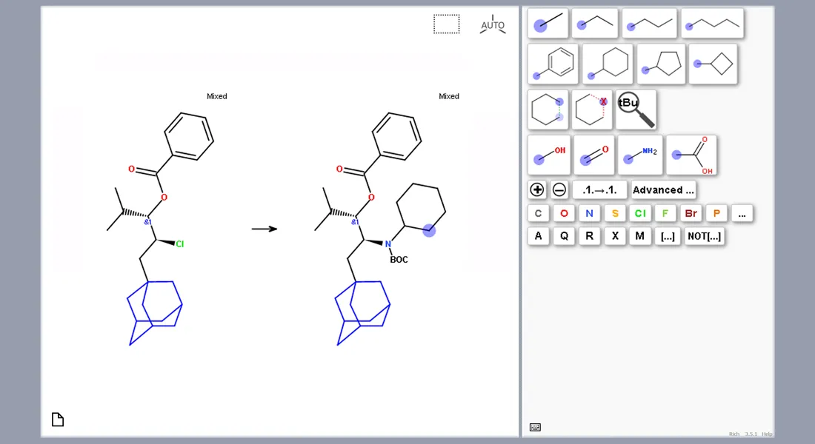
Task: Select the cyclohexane ring template
Action: [608, 64]
